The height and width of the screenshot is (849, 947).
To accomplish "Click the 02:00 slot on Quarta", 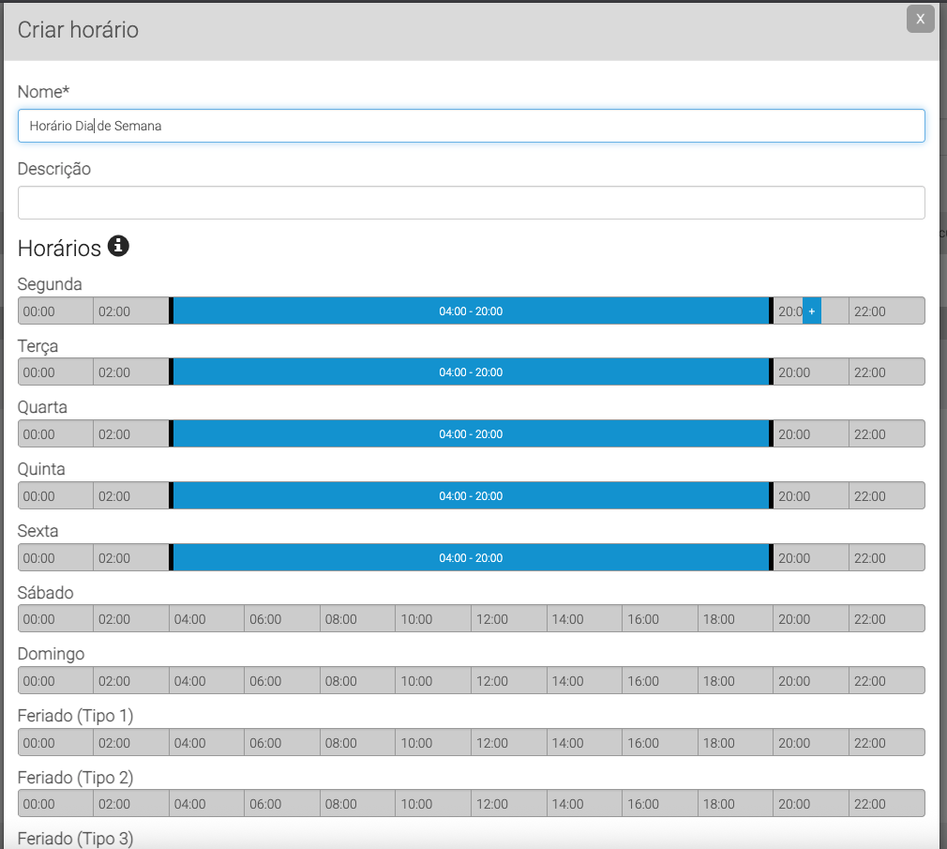I will point(130,434).
